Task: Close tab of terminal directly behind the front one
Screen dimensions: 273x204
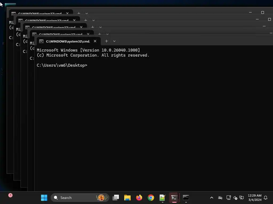Action: coord(88,34)
